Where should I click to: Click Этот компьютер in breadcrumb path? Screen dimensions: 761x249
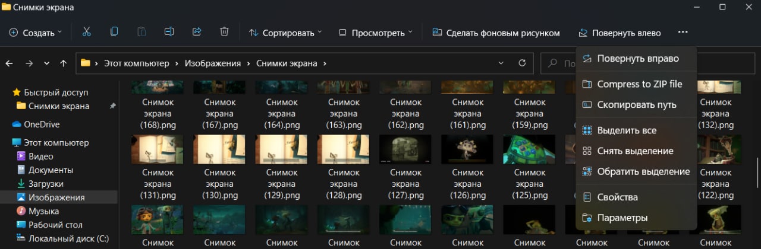pyautogui.click(x=136, y=63)
